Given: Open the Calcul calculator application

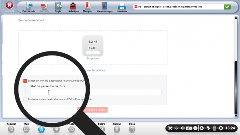Looking at the screenshot, I should click(x=117, y=129).
